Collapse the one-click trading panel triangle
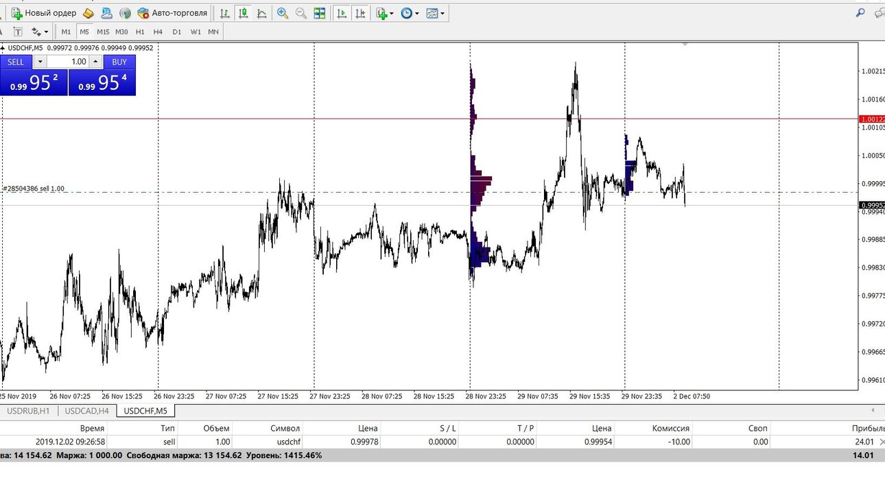Screen dimensions: 885x489 pos(3,47)
